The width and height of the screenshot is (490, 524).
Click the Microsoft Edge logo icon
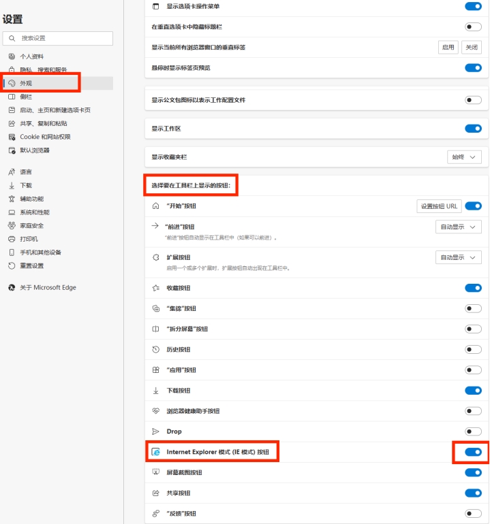(12, 287)
